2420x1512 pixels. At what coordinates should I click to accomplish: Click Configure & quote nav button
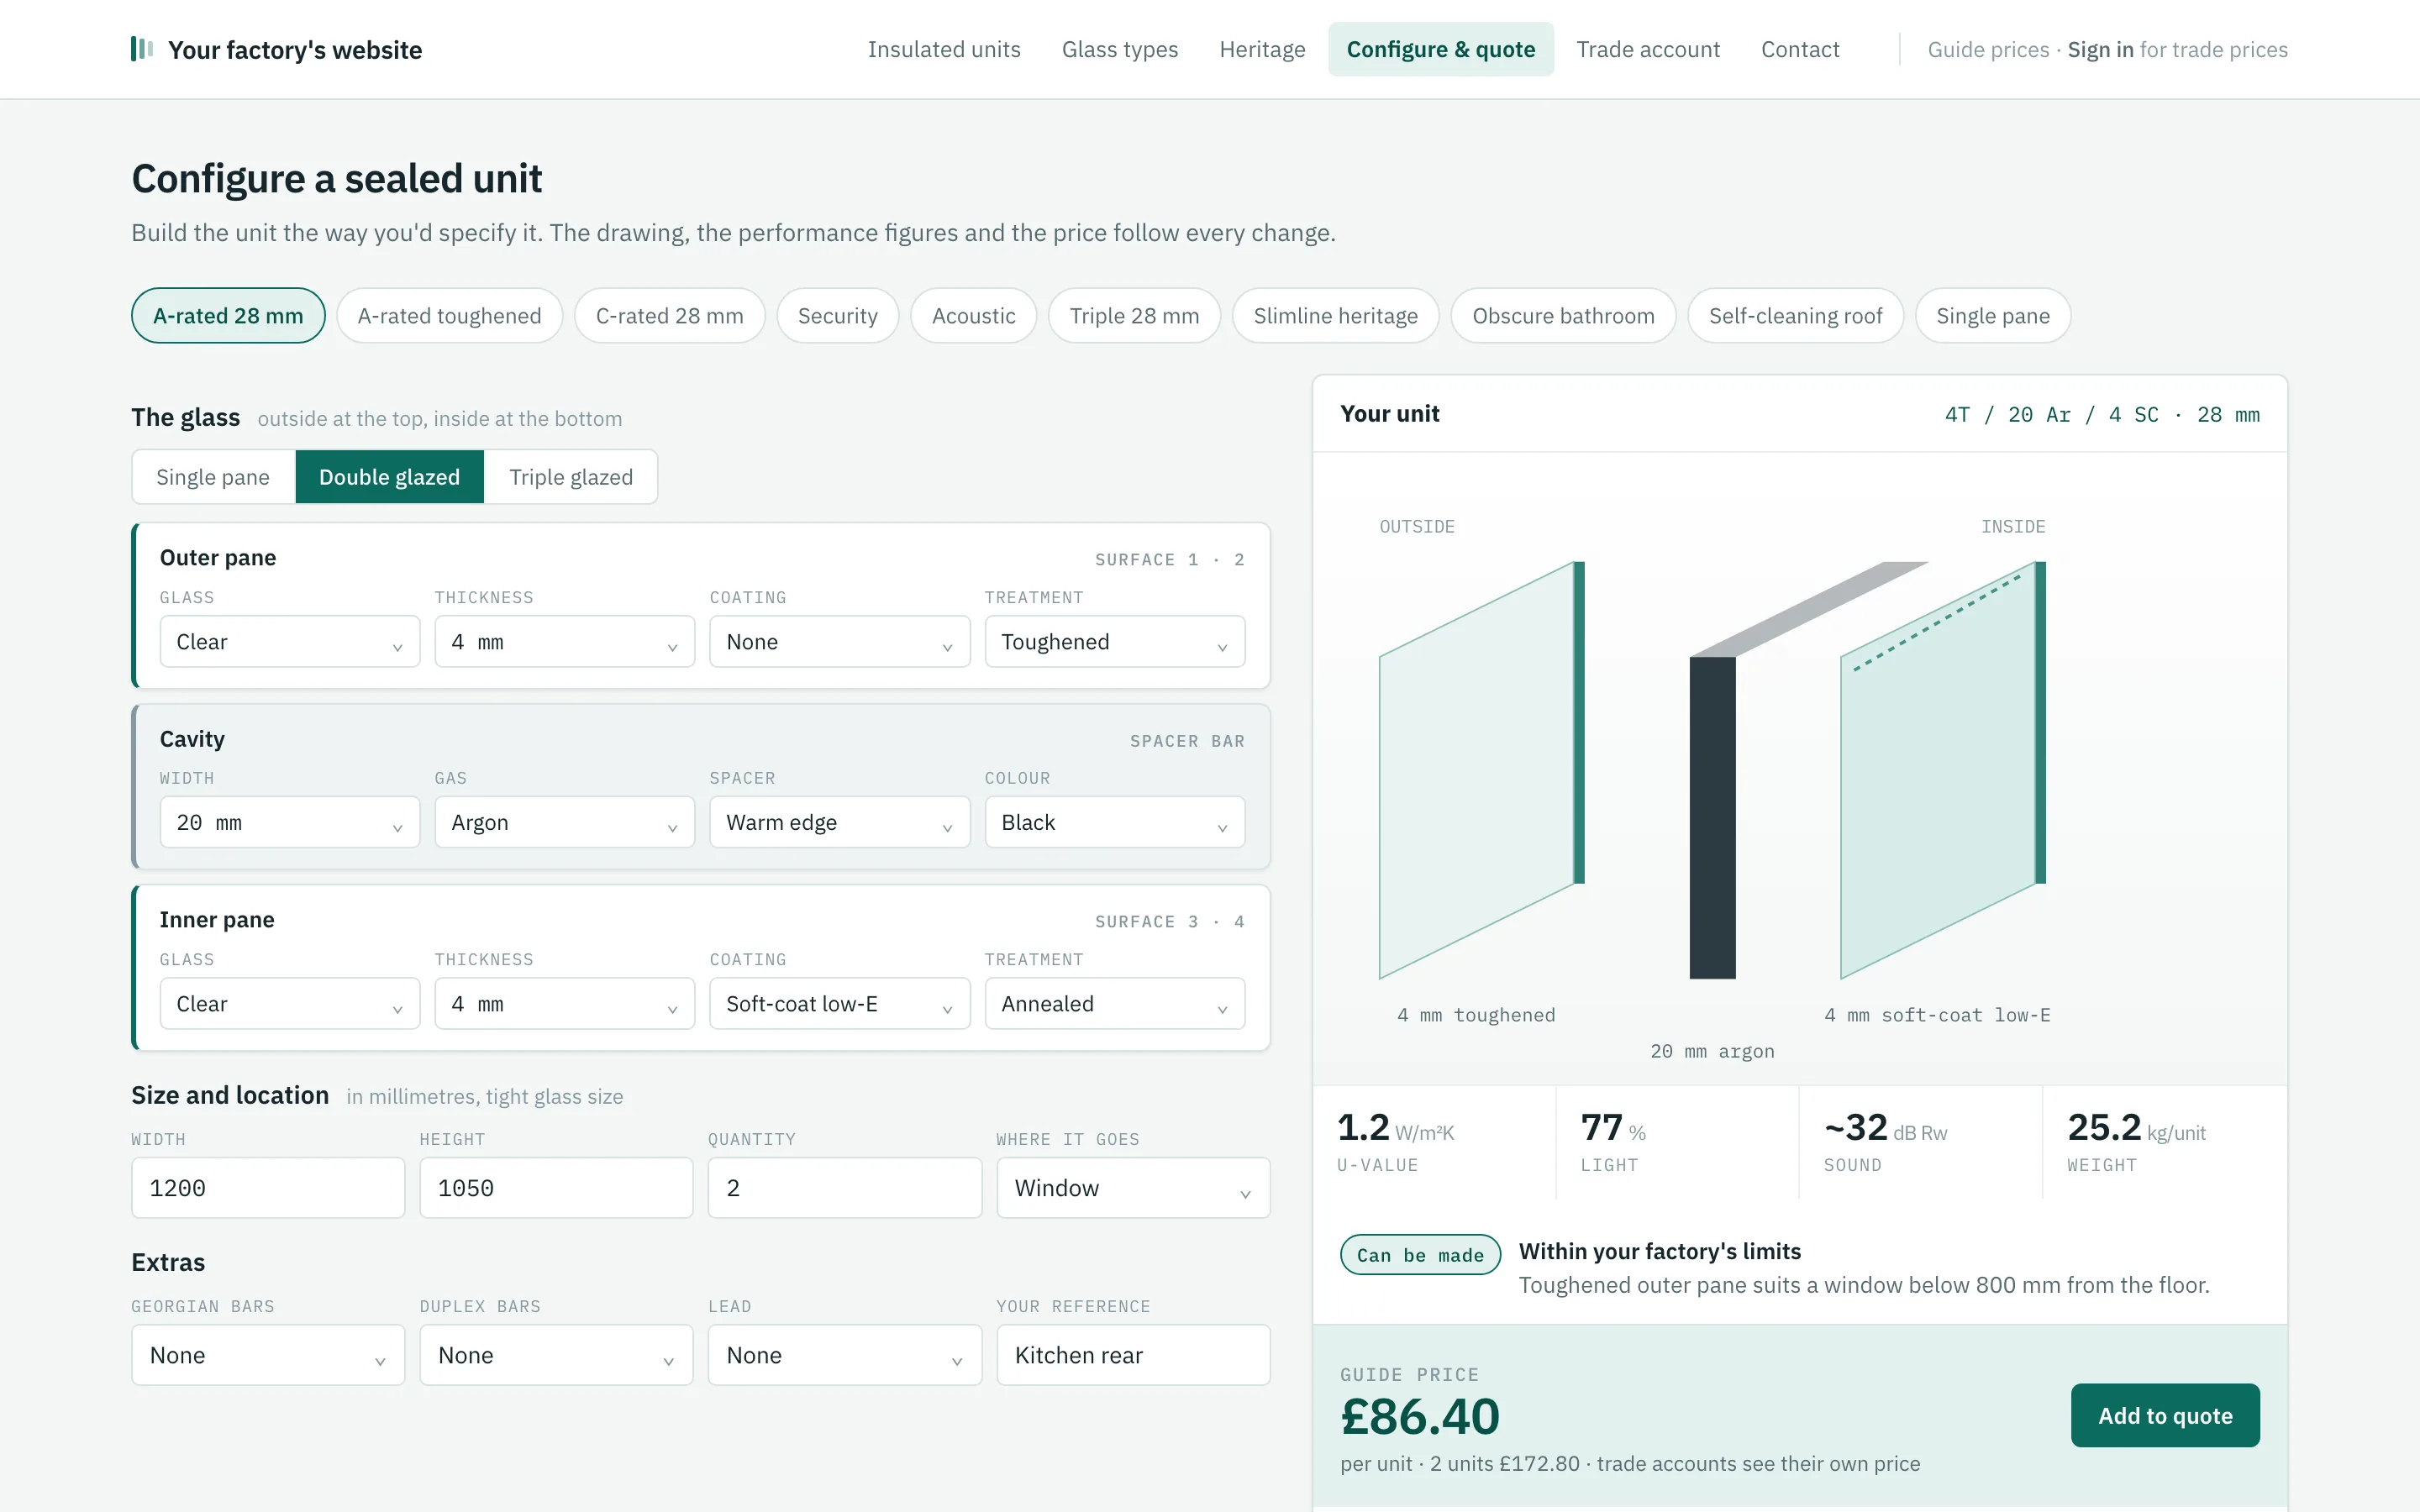coord(1441,49)
